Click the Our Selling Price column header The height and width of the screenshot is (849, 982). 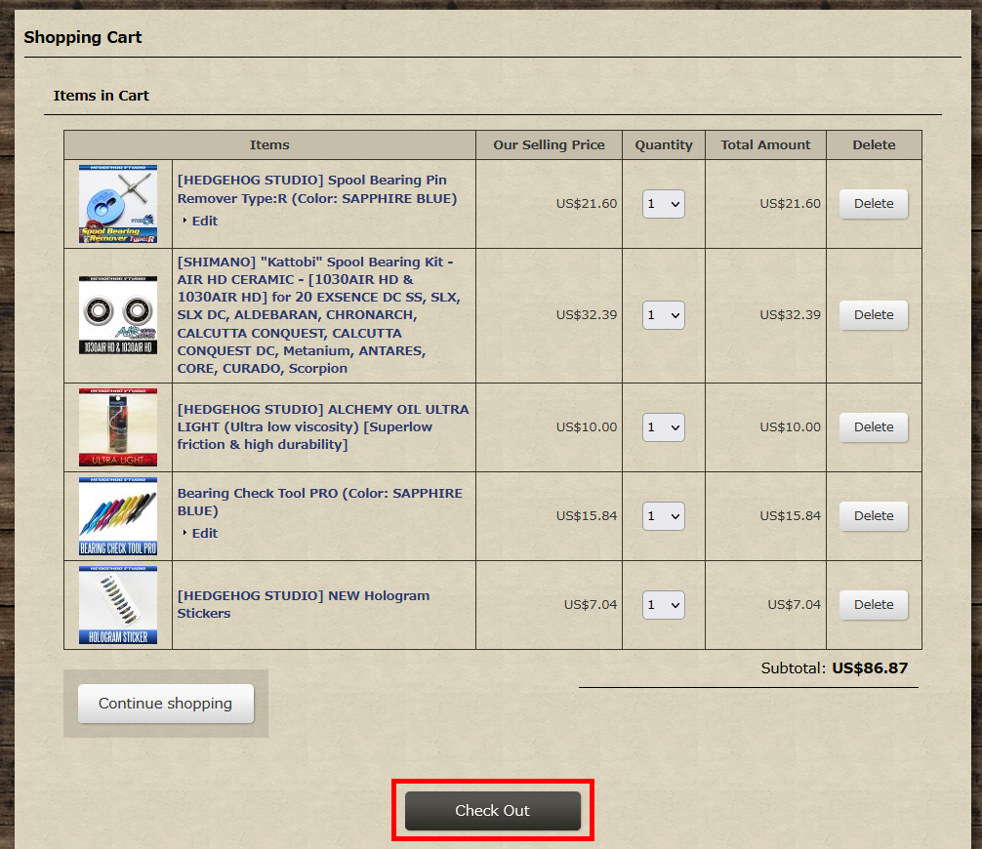pyautogui.click(x=549, y=145)
